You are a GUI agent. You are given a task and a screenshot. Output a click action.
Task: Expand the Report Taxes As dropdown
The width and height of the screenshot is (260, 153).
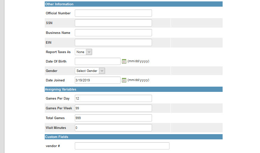84,52
